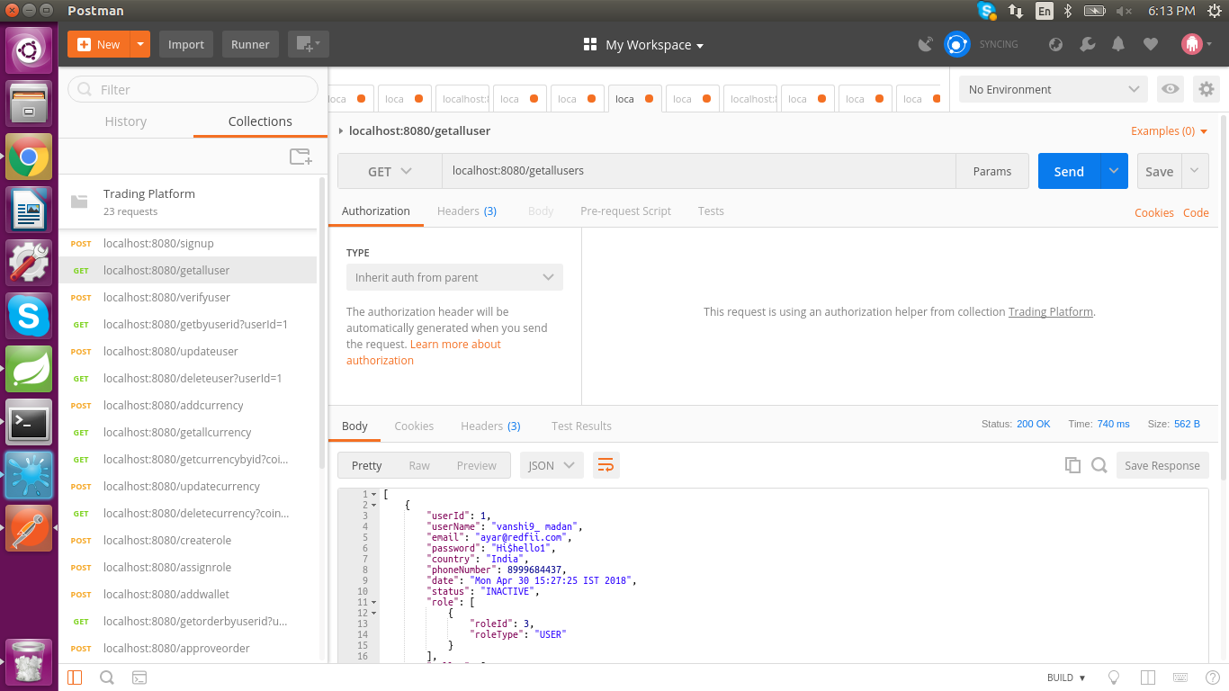Open the user avatar menu
Image resolution: width=1229 pixels, height=691 pixels.
click(1196, 44)
